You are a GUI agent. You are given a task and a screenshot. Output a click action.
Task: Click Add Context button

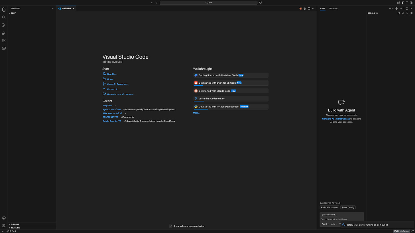pos(329,215)
